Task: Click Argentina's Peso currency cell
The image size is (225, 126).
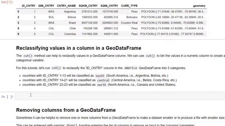Action: click(x=134, y=12)
